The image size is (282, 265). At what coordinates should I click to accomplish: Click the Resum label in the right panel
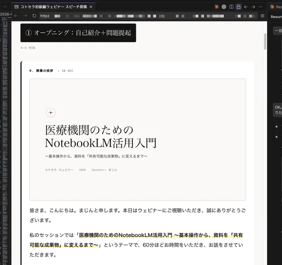pyautogui.click(x=276, y=17)
